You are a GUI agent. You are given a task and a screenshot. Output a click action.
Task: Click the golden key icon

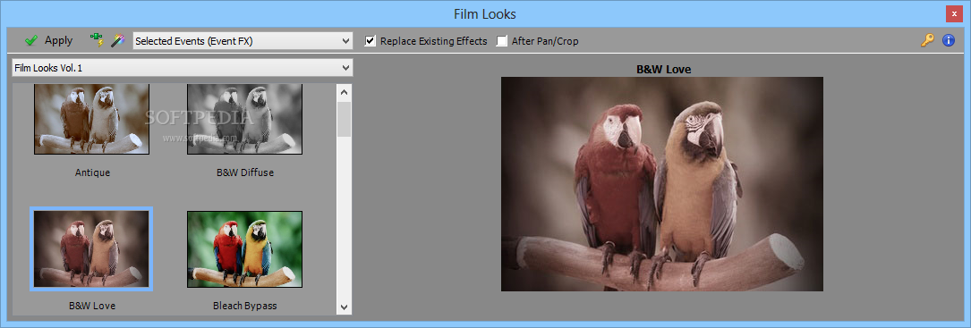tap(927, 41)
